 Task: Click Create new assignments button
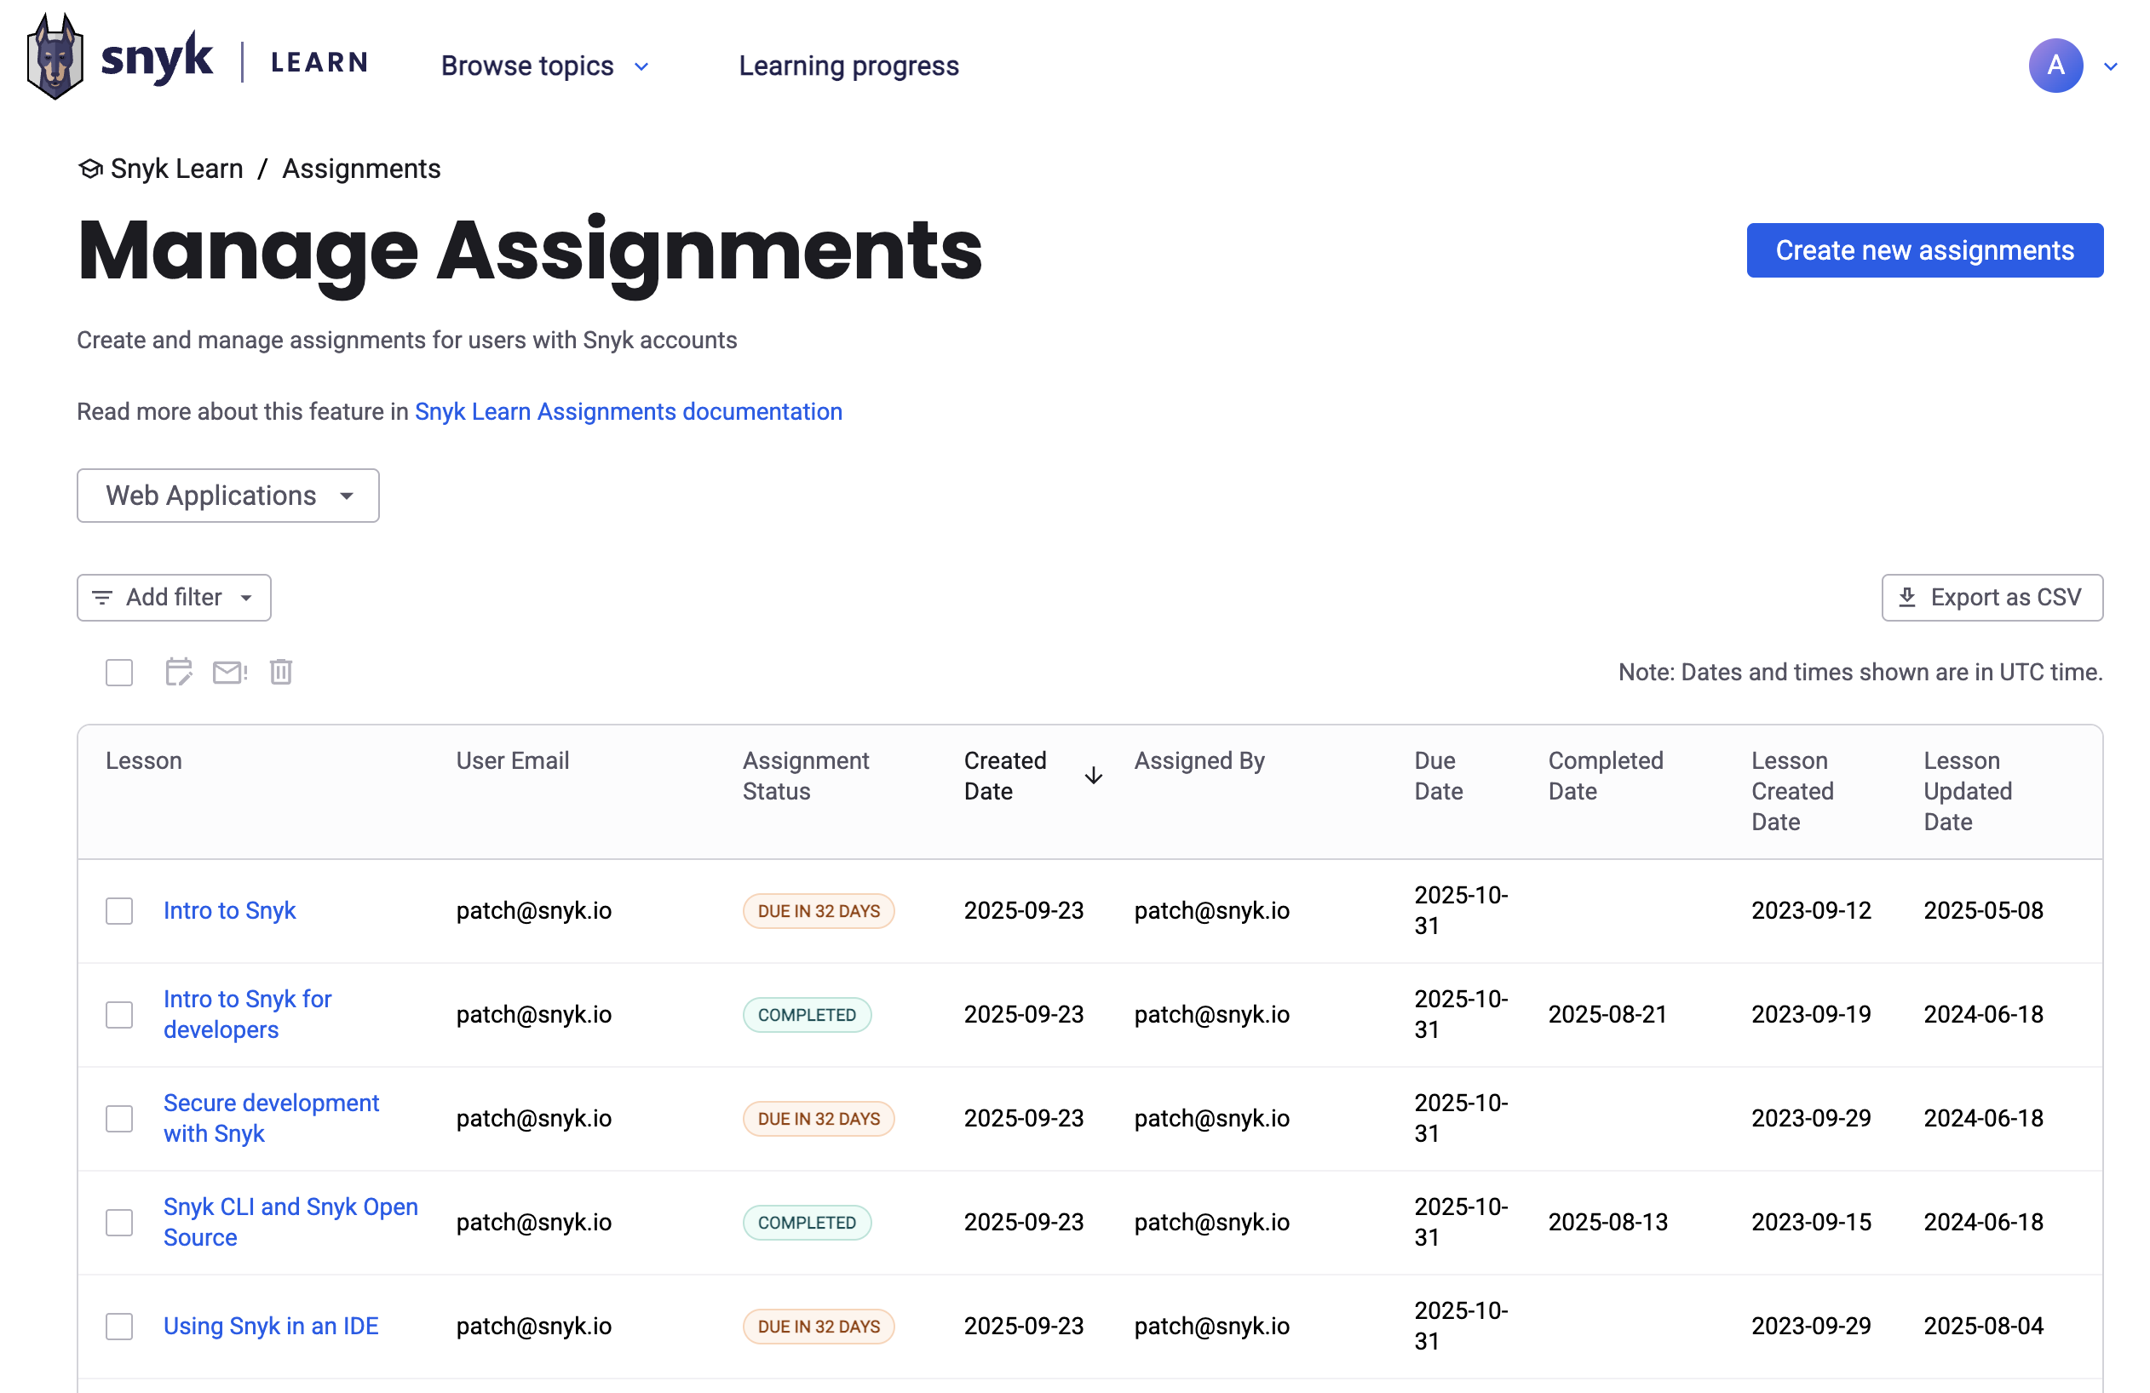(1924, 250)
